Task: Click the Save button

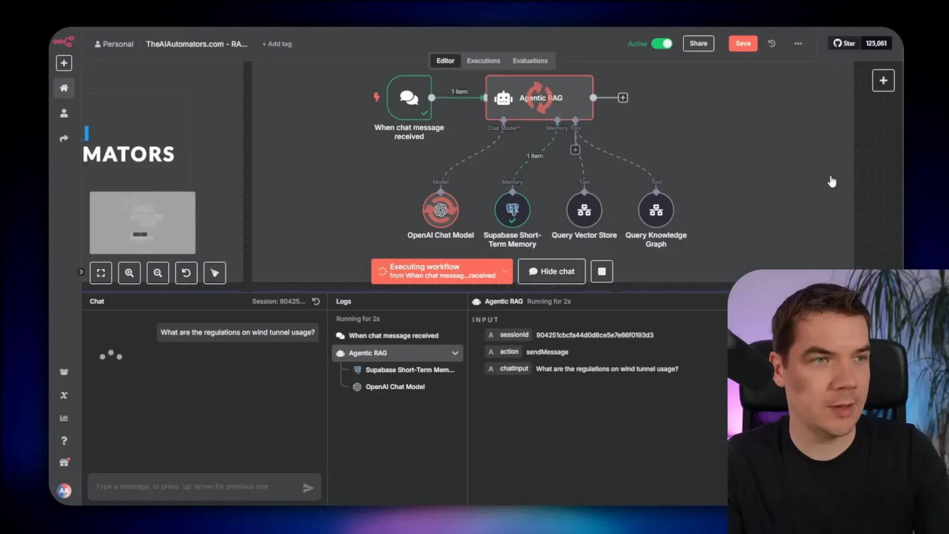Action: coord(743,44)
